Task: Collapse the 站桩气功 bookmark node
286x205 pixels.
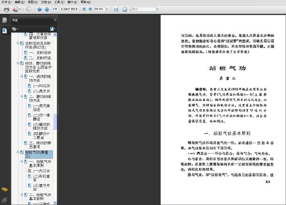Action: 18,152
